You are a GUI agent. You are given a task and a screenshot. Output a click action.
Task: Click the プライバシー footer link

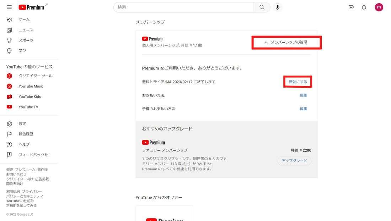[32, 192]
